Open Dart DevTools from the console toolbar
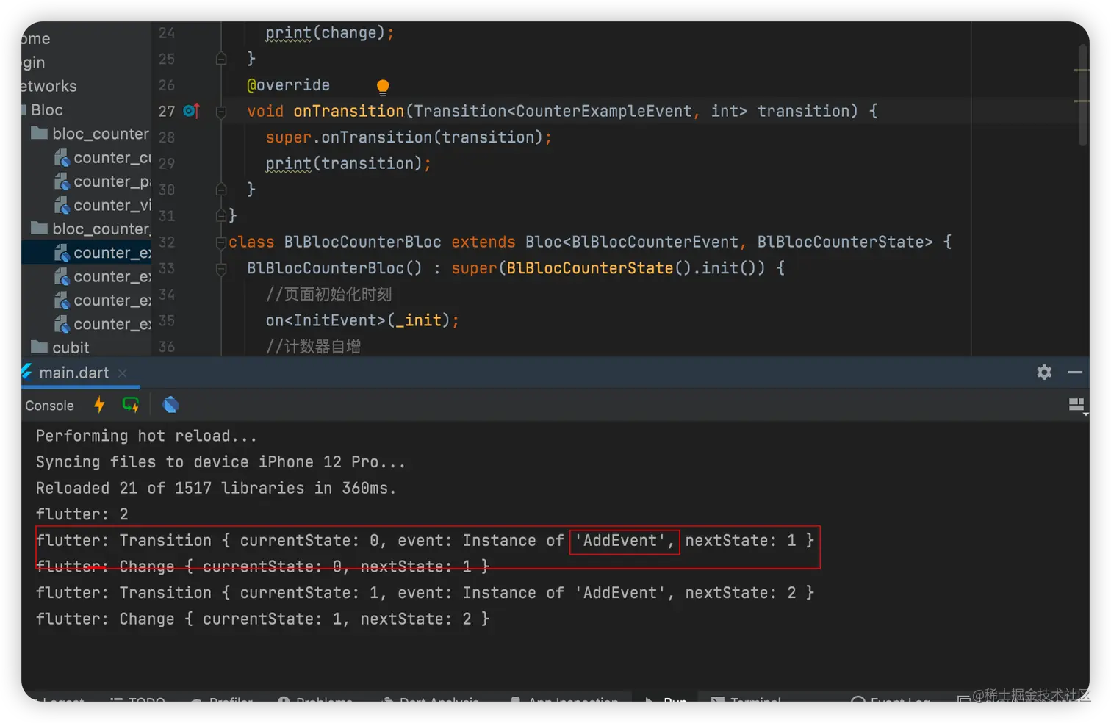 [170, 405]
